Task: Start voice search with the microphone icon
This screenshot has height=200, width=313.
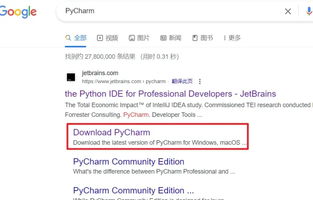Action: click(309, 11)
